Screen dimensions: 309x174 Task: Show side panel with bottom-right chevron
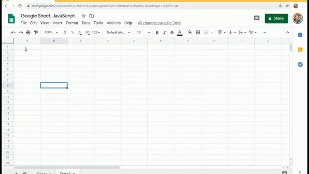click(300, 172)
